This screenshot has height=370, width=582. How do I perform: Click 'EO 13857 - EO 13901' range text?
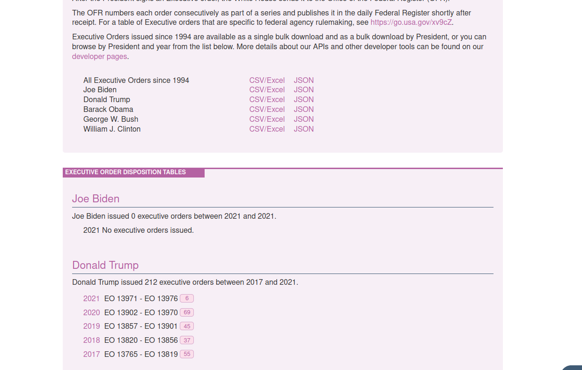[x=141, y=326]
